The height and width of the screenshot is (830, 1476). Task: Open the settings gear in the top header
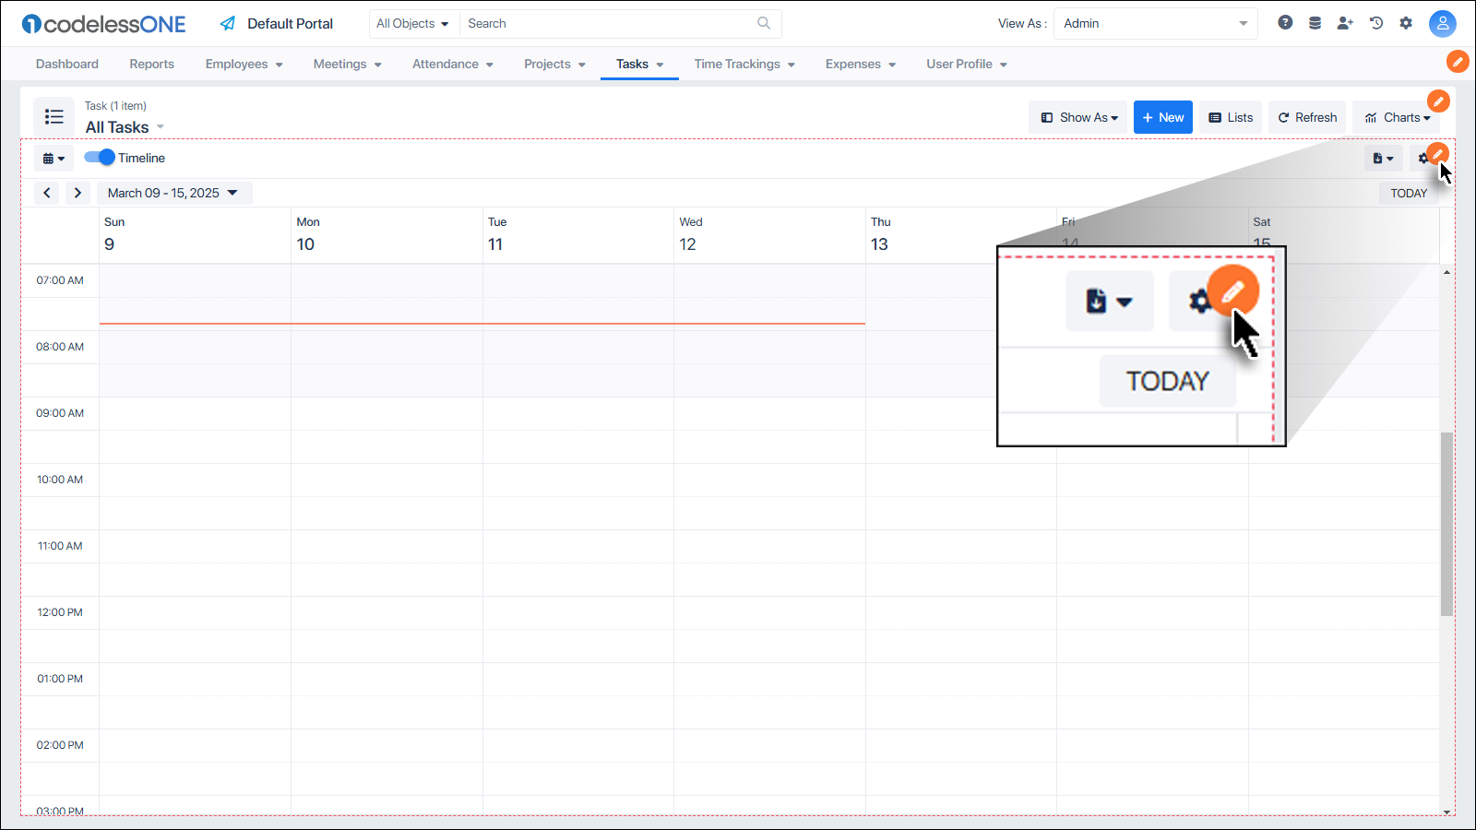coord(1406,23)
